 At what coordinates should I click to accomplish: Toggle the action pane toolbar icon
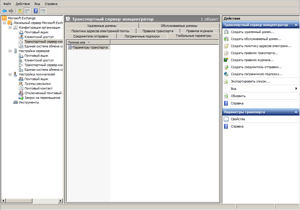[43, 11]
